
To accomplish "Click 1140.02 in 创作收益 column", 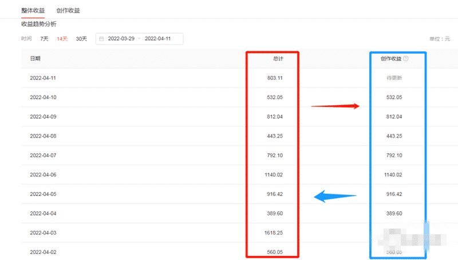I will (x=393, y=175).
